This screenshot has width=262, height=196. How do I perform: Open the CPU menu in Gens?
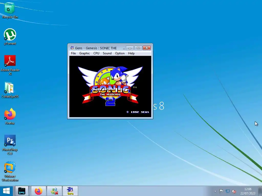tap(96, 53)
